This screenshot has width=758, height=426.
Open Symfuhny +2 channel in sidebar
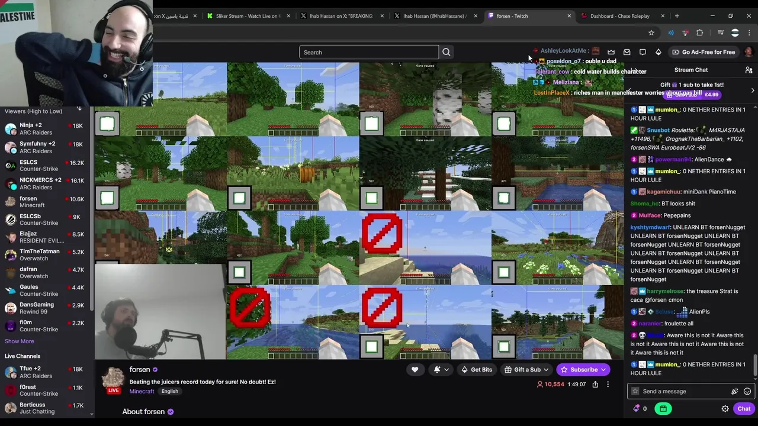coord(44,147)
